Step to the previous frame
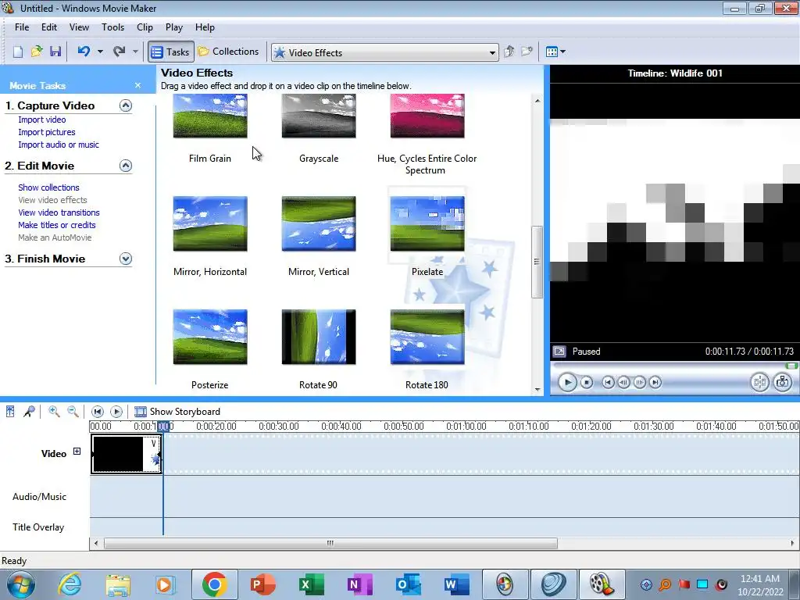Screen dimensions: 800x600 (x=623, y=382)
